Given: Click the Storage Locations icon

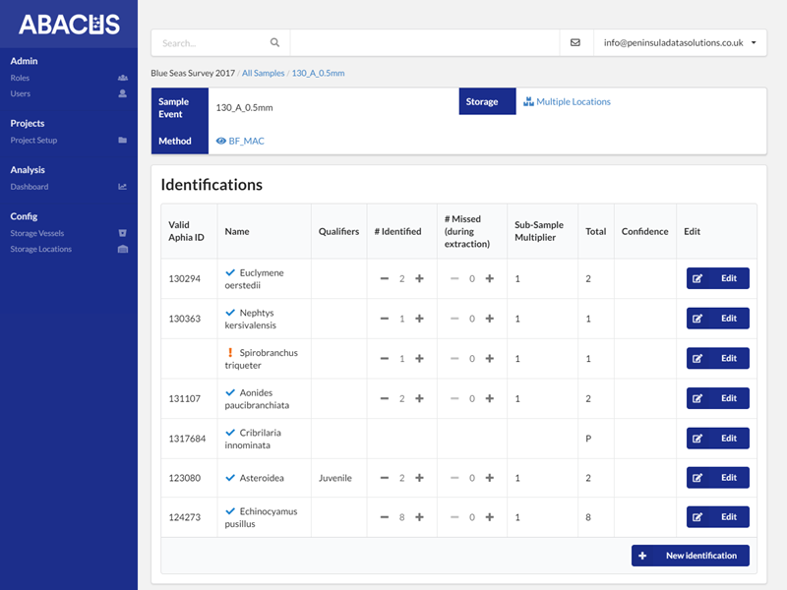Looking at the screenshot, I should 122,250.
